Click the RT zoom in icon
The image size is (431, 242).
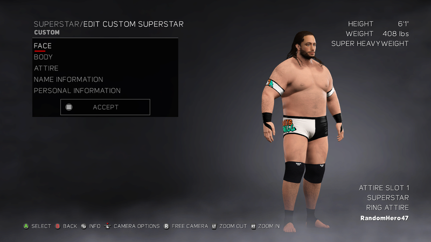click(x=253, y=226)
